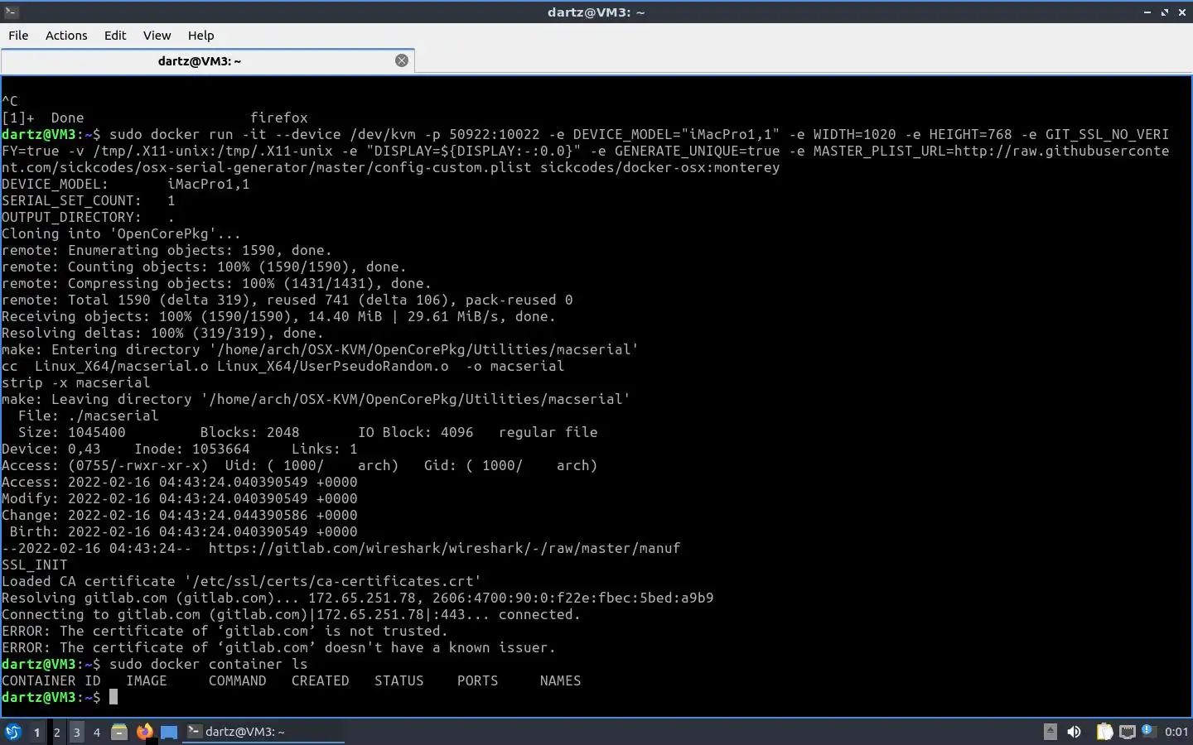Click 'Resolving deltas: 100%' output line
Screen dimensions: 1193x745
(162, 333)
